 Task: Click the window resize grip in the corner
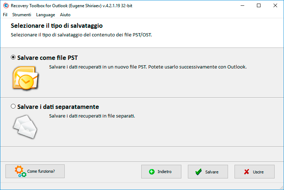(x=281, y=187)
